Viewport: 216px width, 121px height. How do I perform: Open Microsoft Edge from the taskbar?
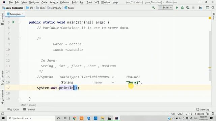88,118
